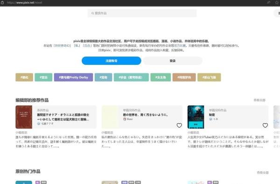Click 小編寄语 label under the first card
The height and width of the screenshot is (184, 280).
[x=21, y=133]
